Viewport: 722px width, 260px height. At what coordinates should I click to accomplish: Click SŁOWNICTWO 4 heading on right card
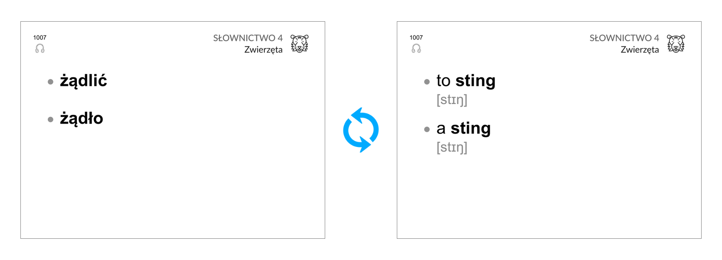pos(624,38)
